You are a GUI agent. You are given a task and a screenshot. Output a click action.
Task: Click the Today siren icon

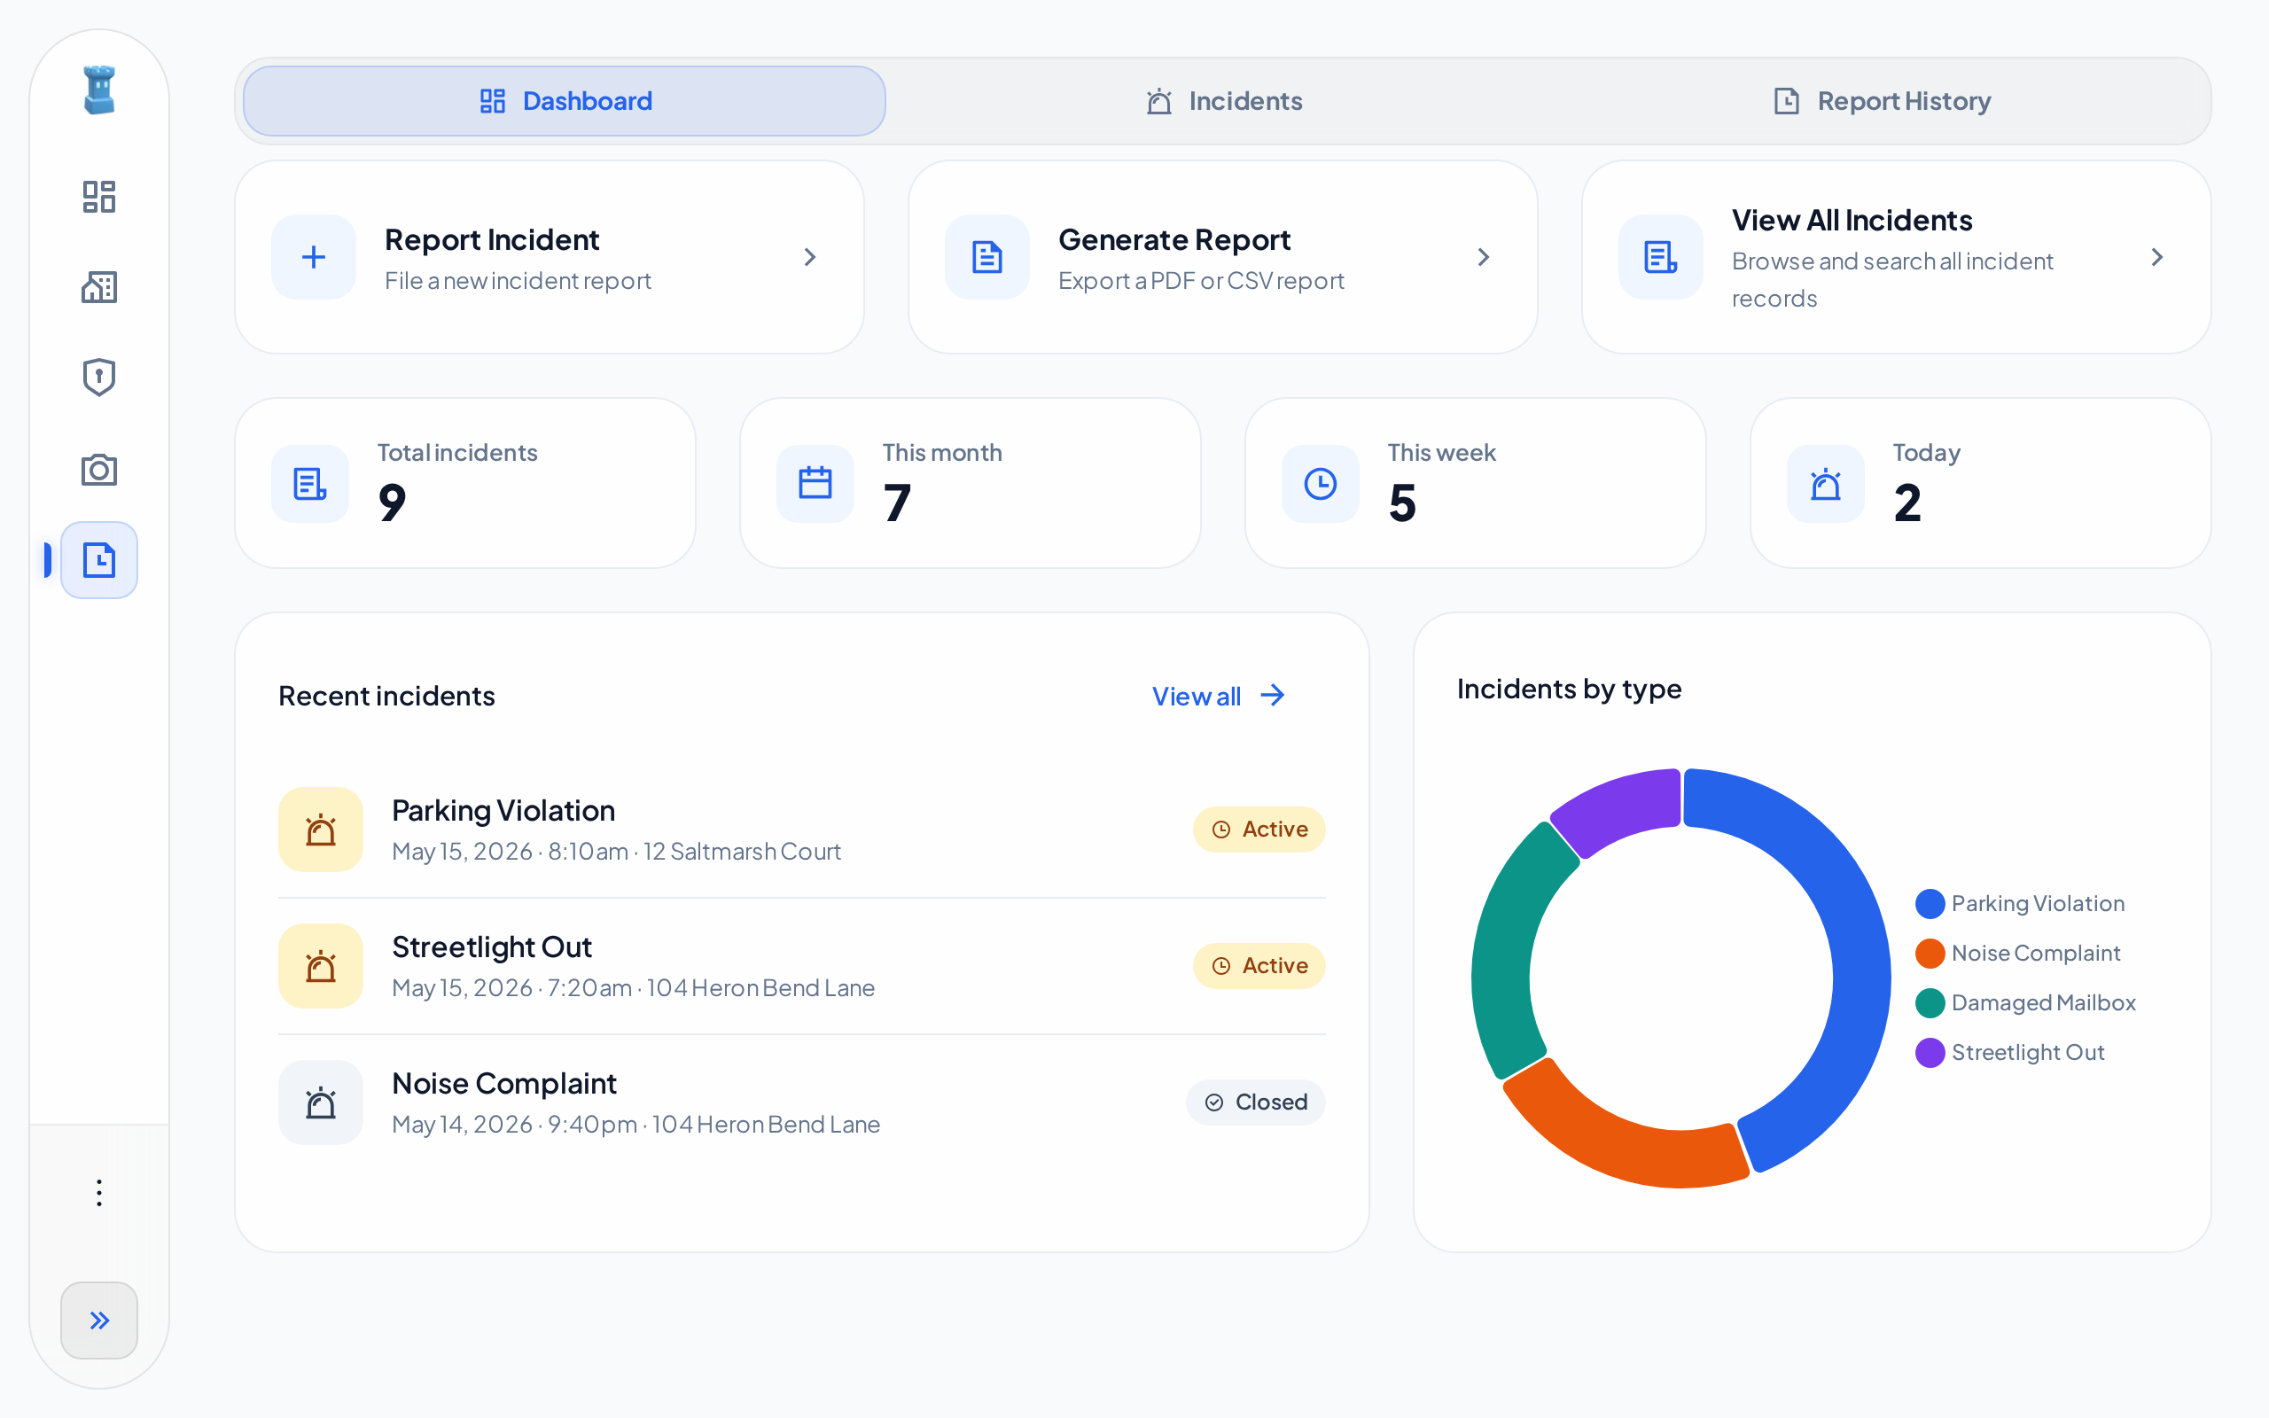pos(1826,484)
